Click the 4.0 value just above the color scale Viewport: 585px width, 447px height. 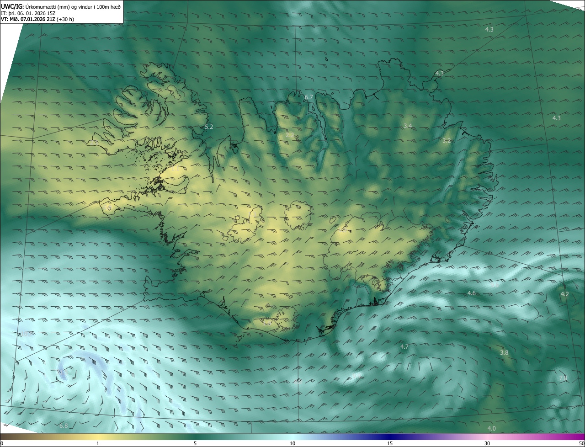[x=492, y=428]
